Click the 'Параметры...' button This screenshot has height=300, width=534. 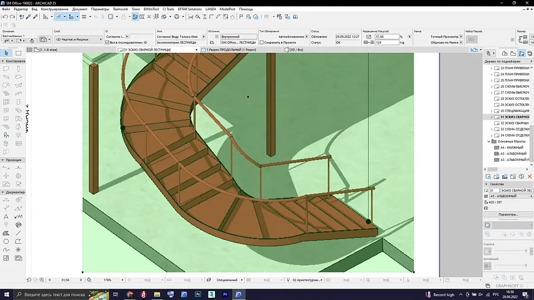[x=508, y=215]
